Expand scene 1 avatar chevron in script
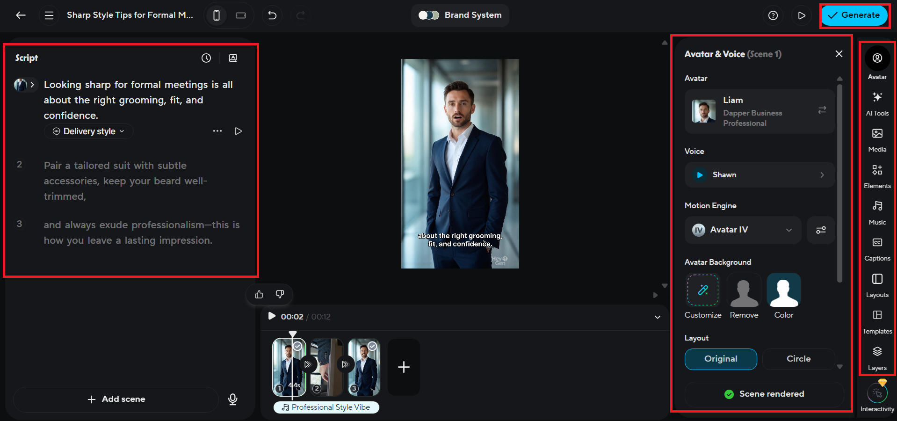This screenshot has height=421, width=897. 32,85
